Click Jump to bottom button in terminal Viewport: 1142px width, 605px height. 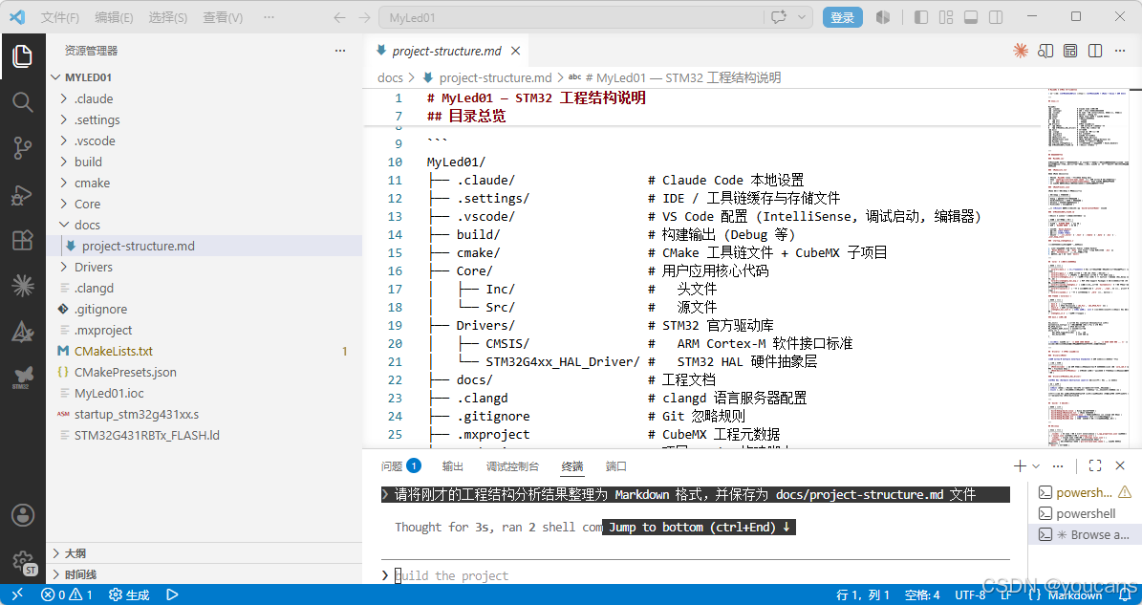click(x=700, y=527)
